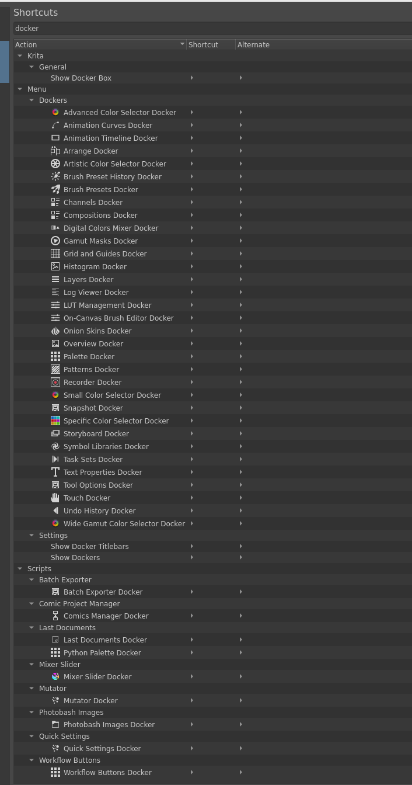
Task: Click the Comics Manager Docker icon
Action: (55, 616)
